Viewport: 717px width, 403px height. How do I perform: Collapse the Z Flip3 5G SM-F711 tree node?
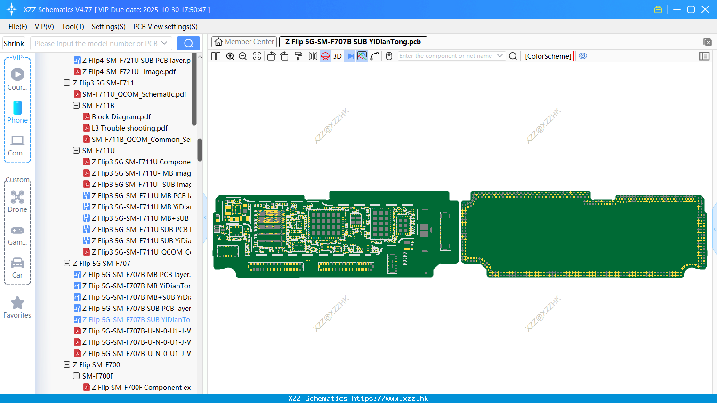(x=66, y=83)
